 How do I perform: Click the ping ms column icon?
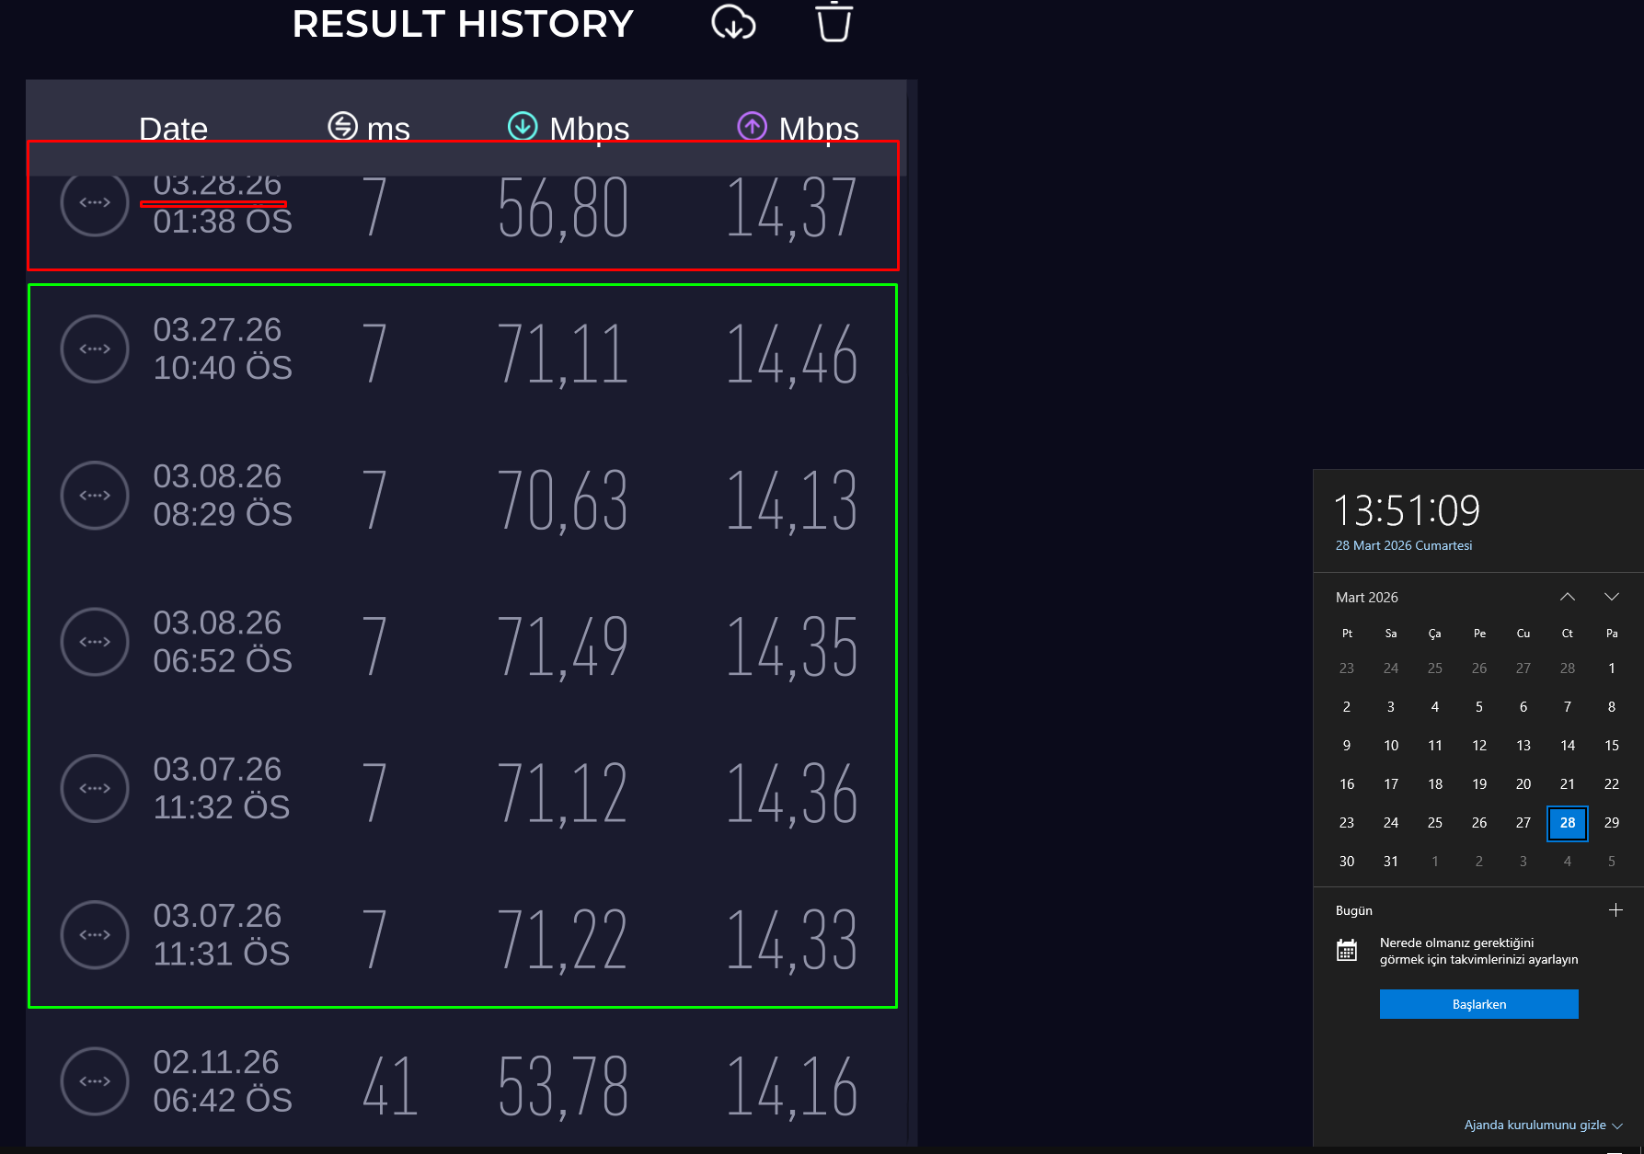343,126
